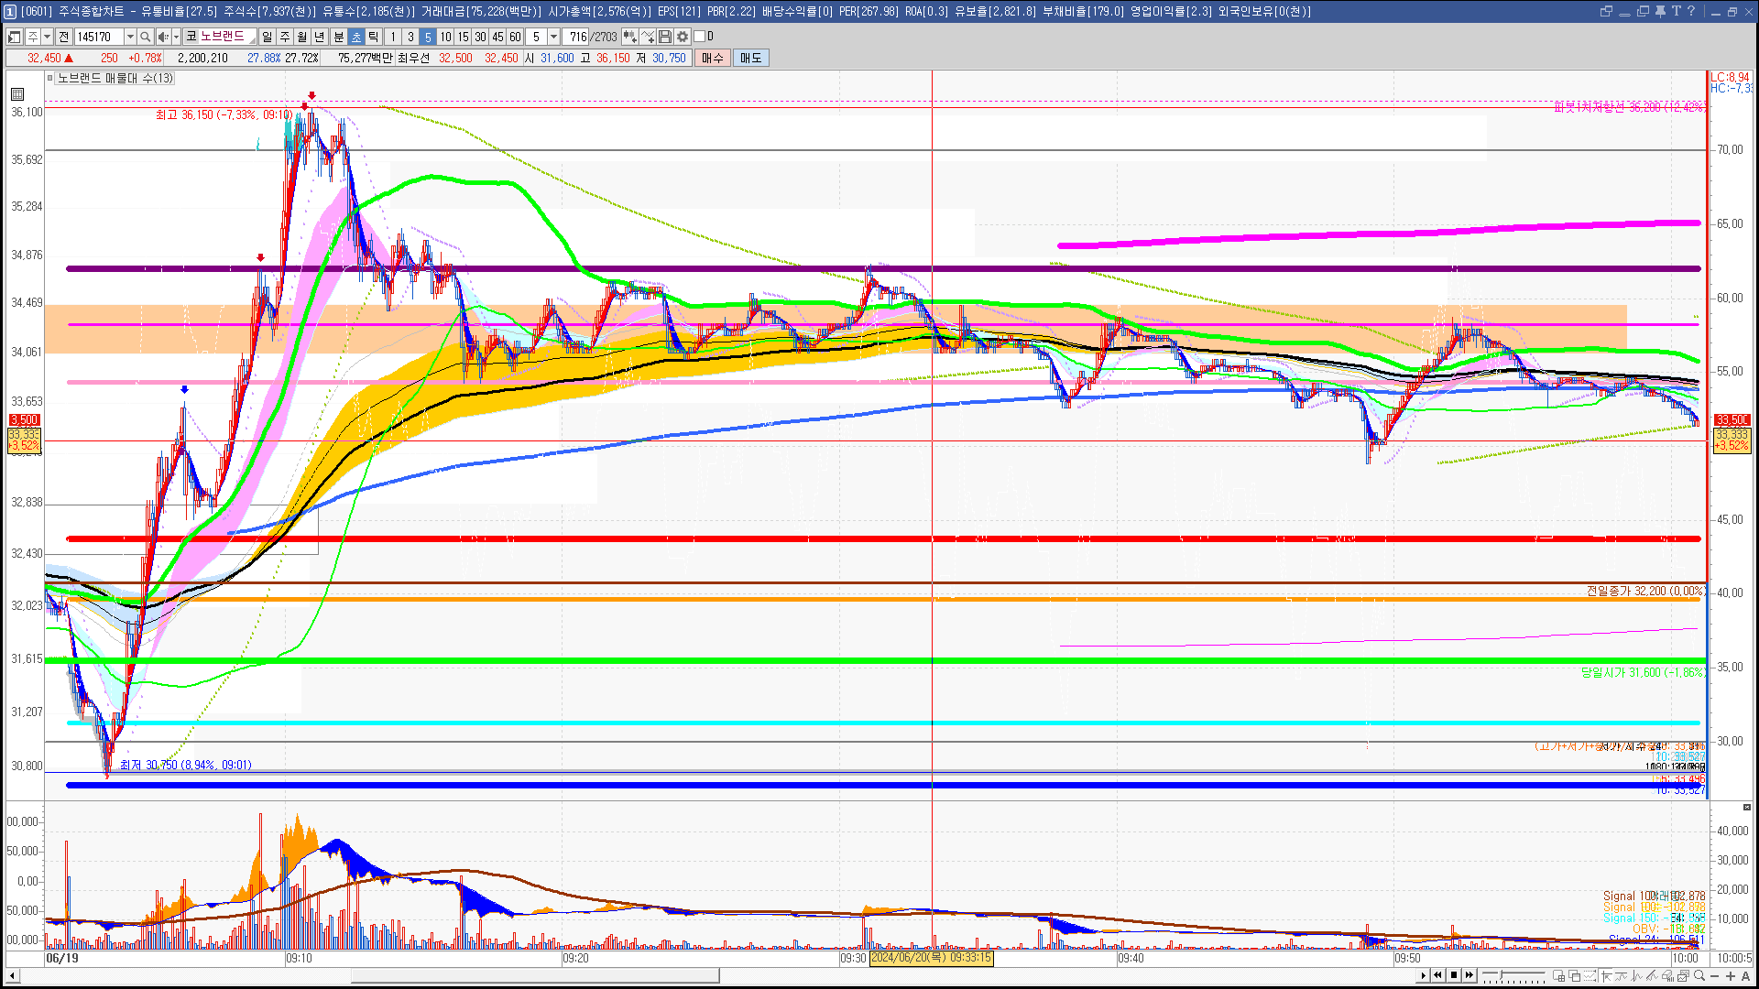Image resolution: width=1759 pixels, height=989 pixels.
Task: Click the save chart floppy icon
Action: (665, 37)
